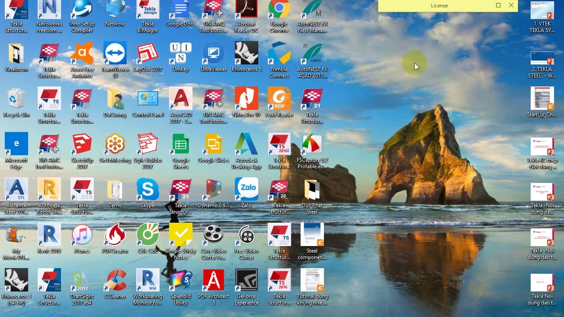This screenshot has width=564, height=317.
Task: Close the License window
Action: pos(511,5)
